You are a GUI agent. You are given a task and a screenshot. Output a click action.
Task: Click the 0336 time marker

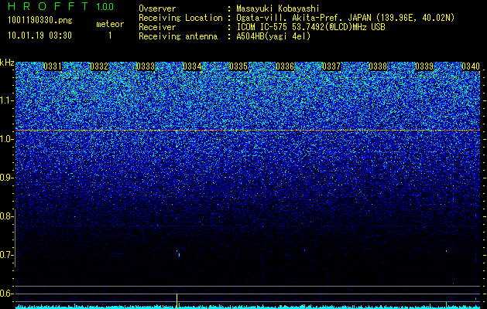tap(285, 66)
